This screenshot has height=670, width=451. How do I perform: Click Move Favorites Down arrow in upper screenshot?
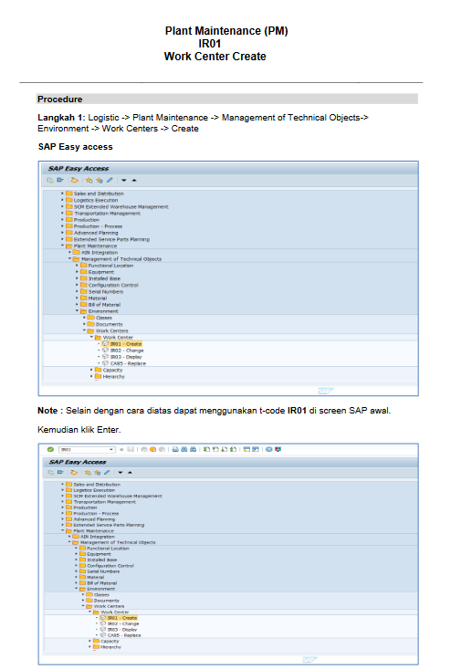pyautogui.click(x=124, y=181)
